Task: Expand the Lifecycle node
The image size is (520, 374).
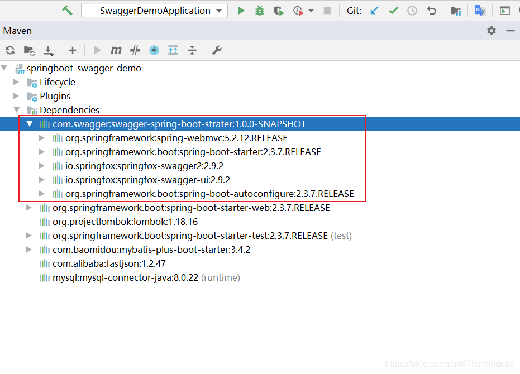Action: [16, 82]
